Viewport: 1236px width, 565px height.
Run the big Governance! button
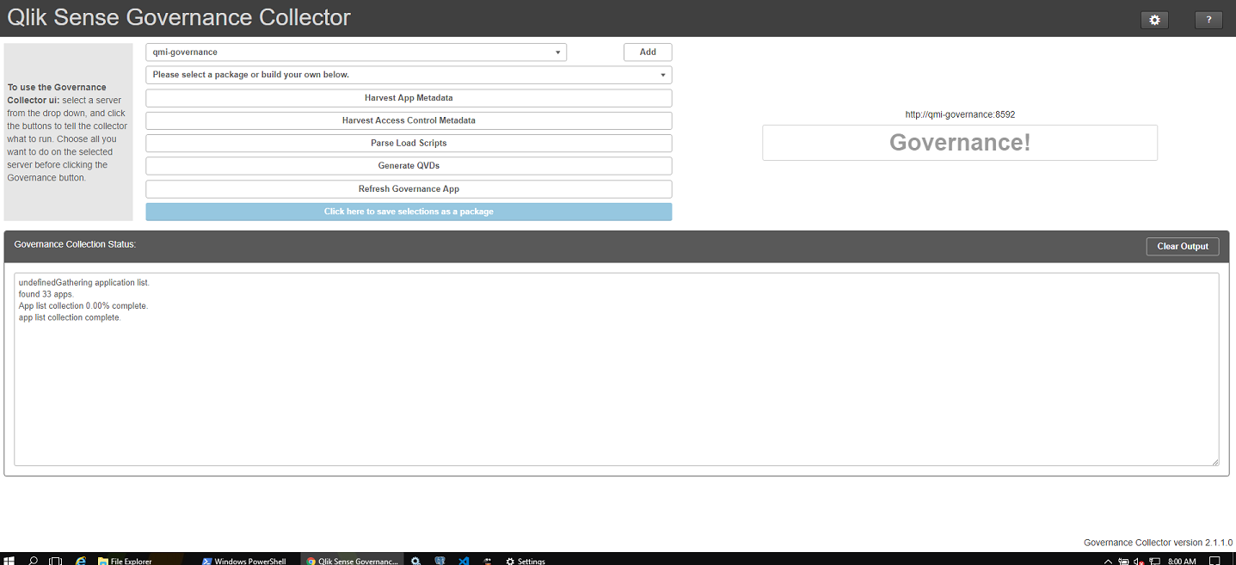pyautogui.click(x=960, y=143)
